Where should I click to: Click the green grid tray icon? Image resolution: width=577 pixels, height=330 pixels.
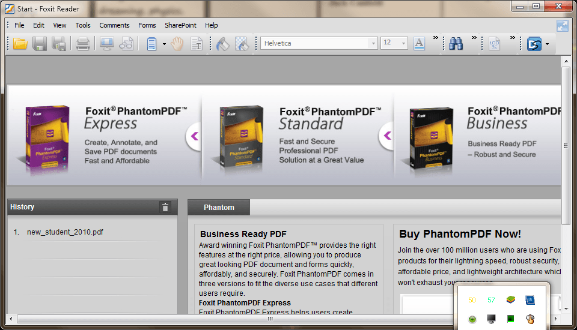510,319
